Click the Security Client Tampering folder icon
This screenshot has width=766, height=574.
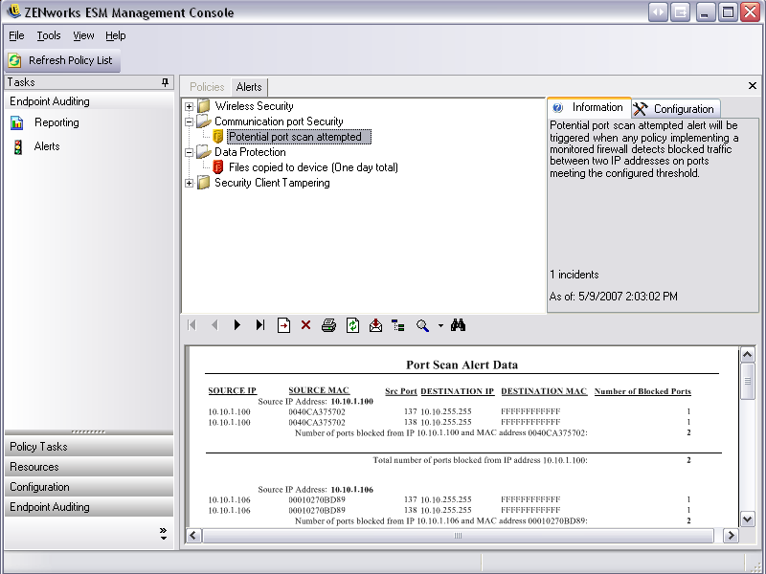coord(204,183)
